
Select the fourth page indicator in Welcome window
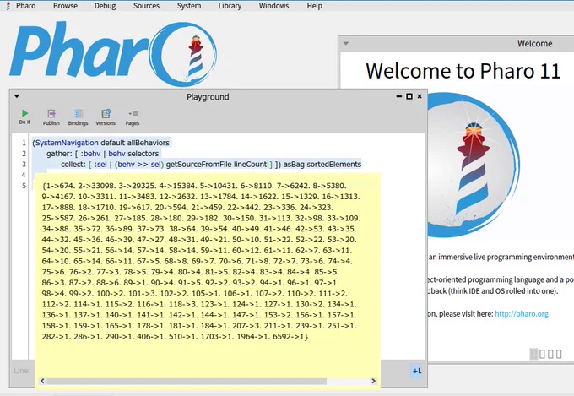pyautogui.click(x=559, y=354)
